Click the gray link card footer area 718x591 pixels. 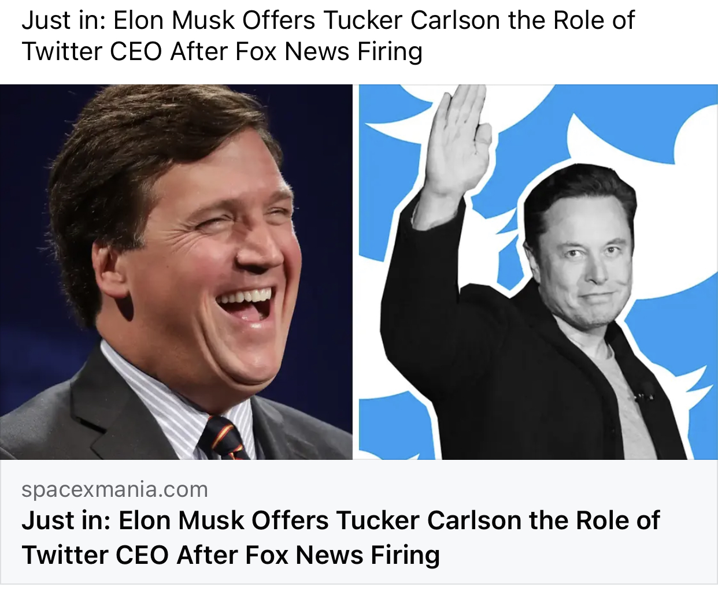(359, 522)
